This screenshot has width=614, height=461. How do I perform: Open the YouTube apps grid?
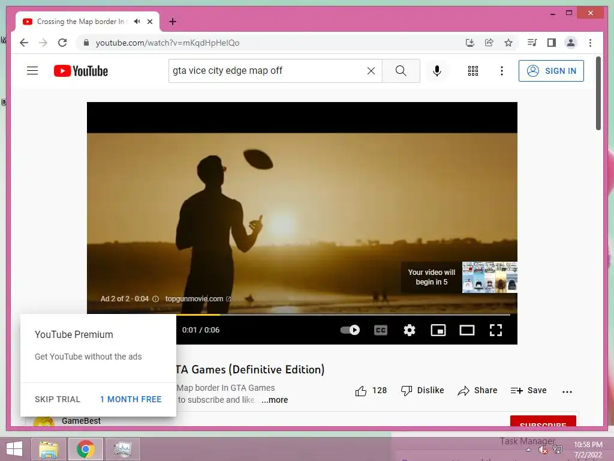pos(473,71)
